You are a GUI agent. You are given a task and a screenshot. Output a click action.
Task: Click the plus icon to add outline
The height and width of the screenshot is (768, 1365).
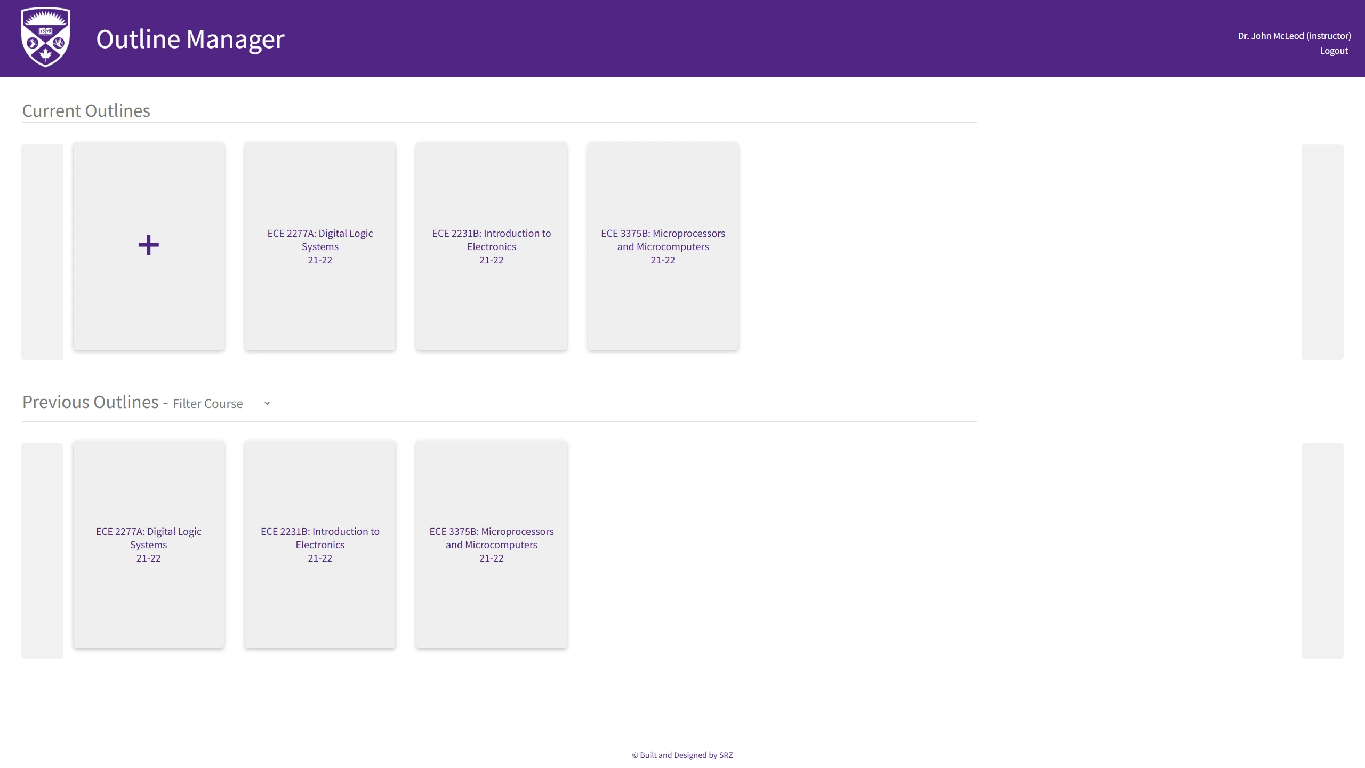pos(148,245)
